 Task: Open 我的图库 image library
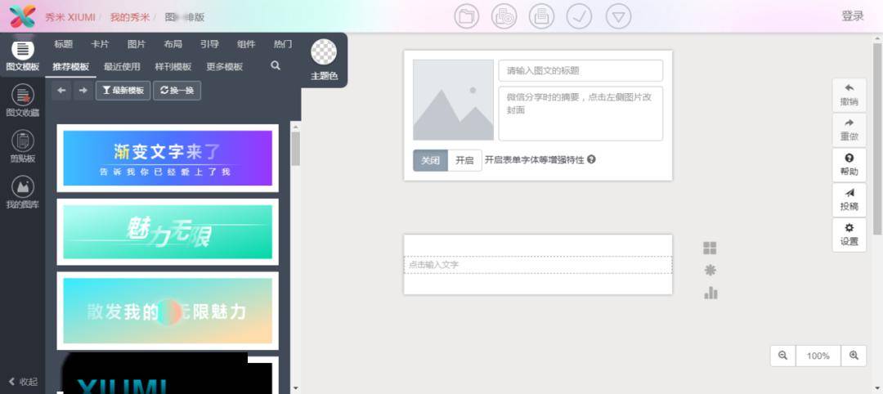pos(23,192)
